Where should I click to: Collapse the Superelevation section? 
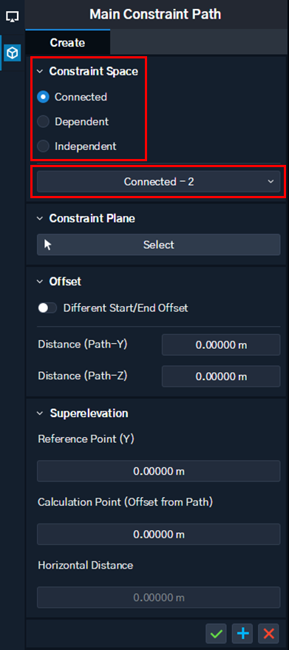(40, 413)
